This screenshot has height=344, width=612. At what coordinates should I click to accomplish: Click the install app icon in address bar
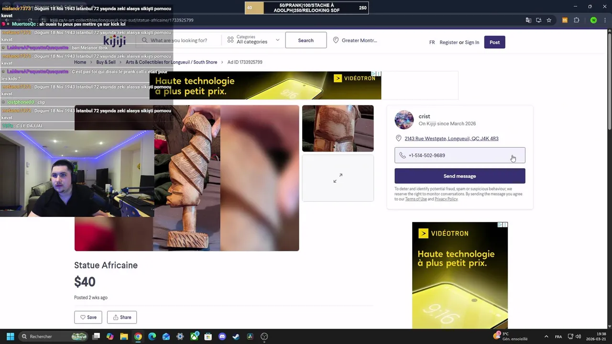pos(538,20)
